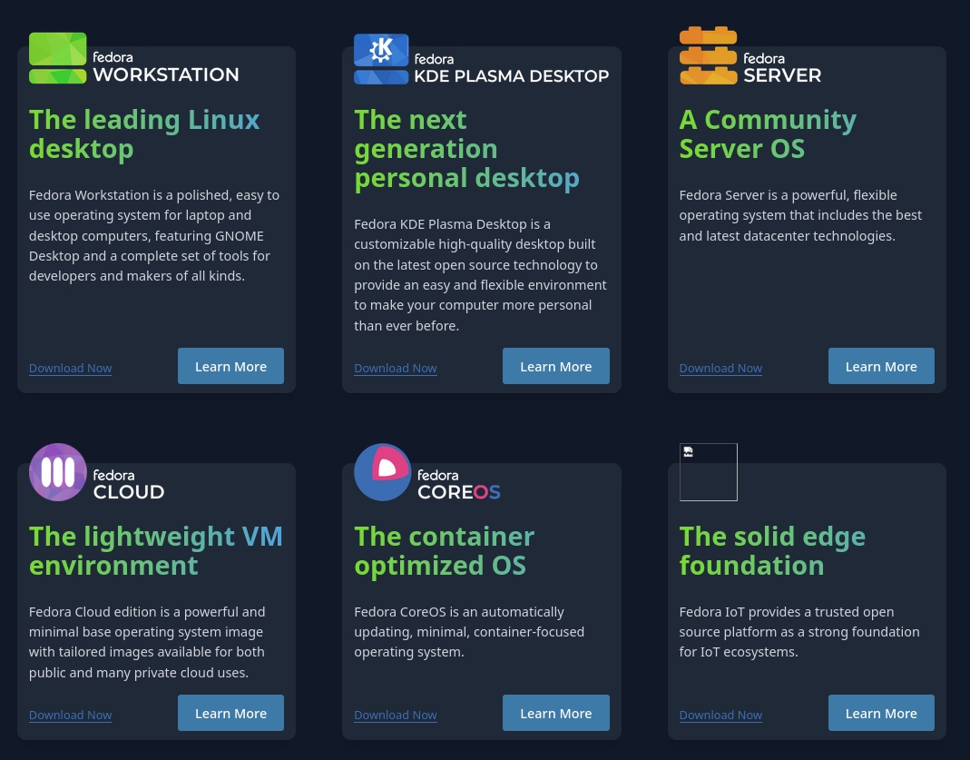Click Learn More on CoreOS card
The height and width of the screenshot is (760, 970).
click(555, 713)
